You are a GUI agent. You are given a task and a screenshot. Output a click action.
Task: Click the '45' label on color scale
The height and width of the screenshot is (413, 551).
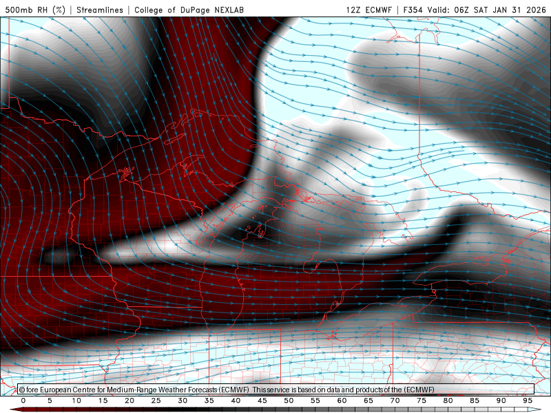click(262, 401)
